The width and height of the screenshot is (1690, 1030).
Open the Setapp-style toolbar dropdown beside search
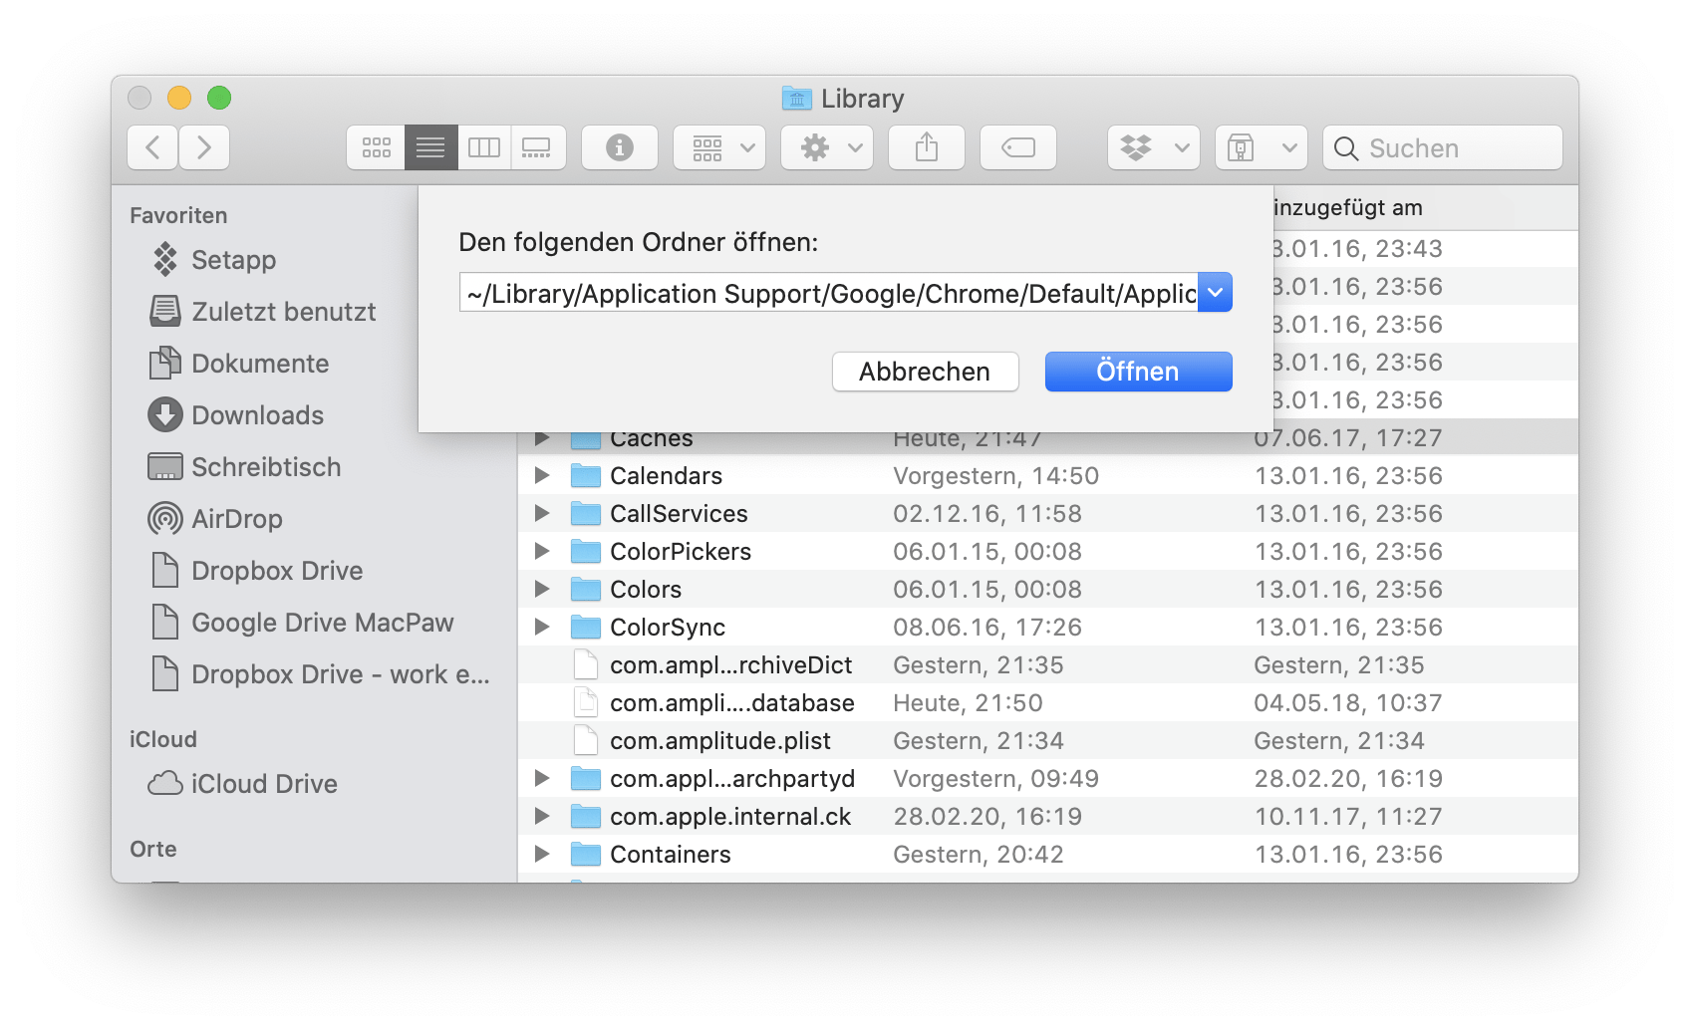tap(1262, 147)
